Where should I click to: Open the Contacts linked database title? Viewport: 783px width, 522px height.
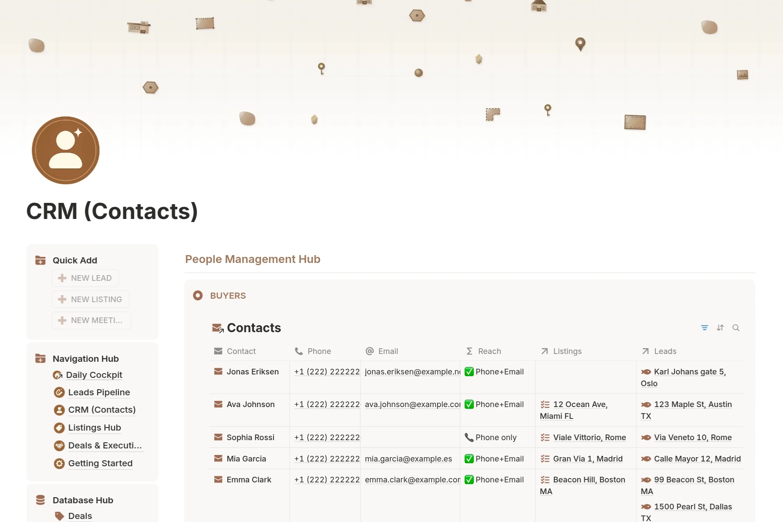click(253, 328)
